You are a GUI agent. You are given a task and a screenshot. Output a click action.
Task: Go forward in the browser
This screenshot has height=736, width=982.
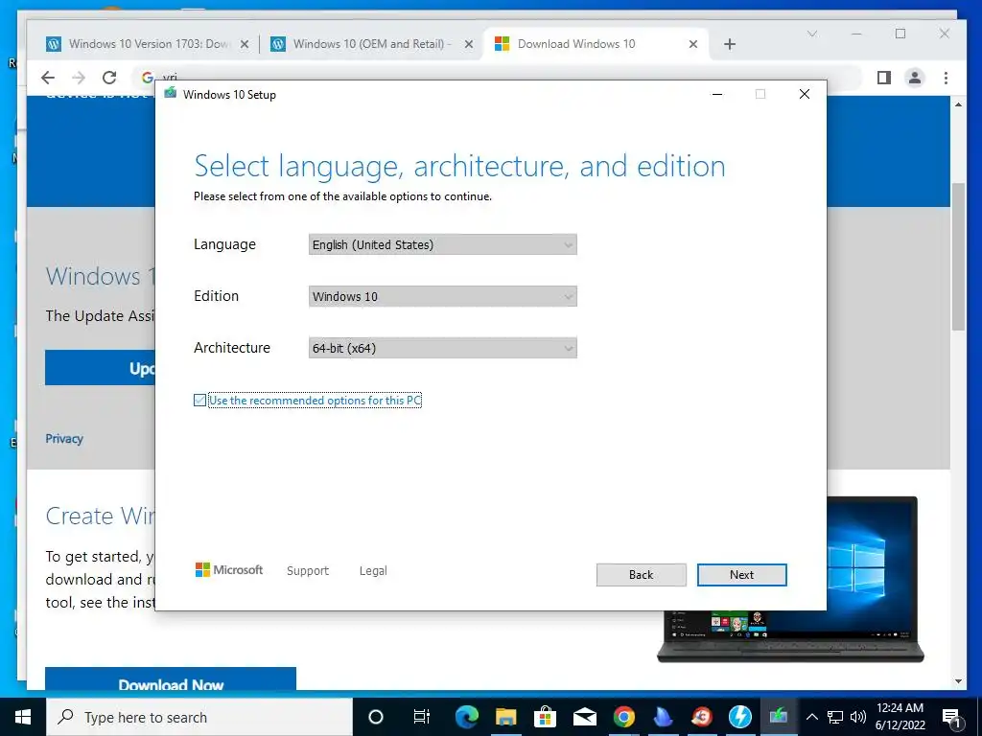click(x=79, y=78)
